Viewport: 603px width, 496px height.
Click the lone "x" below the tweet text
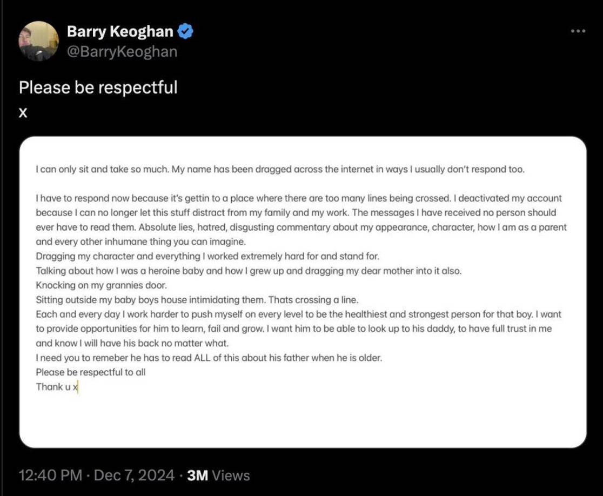click(23, 112)
